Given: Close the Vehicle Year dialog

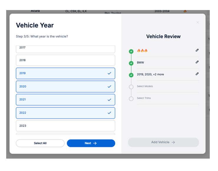Looking at the screenshot, I should (198, 22).
